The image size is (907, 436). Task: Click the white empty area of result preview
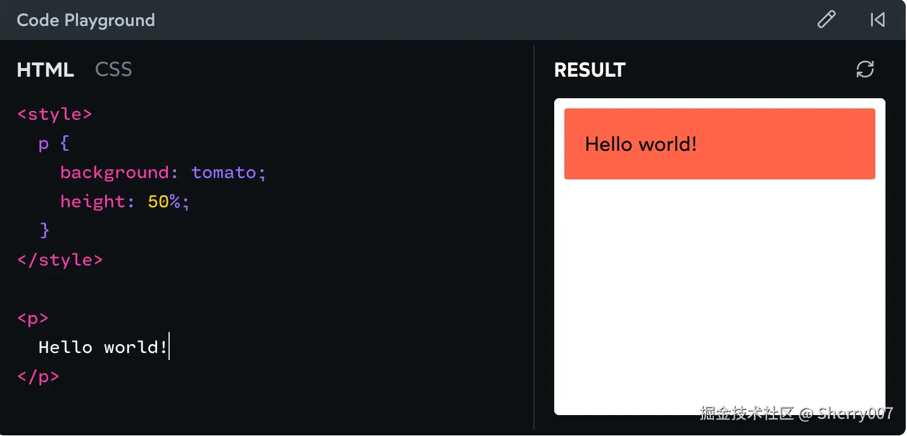719,292
